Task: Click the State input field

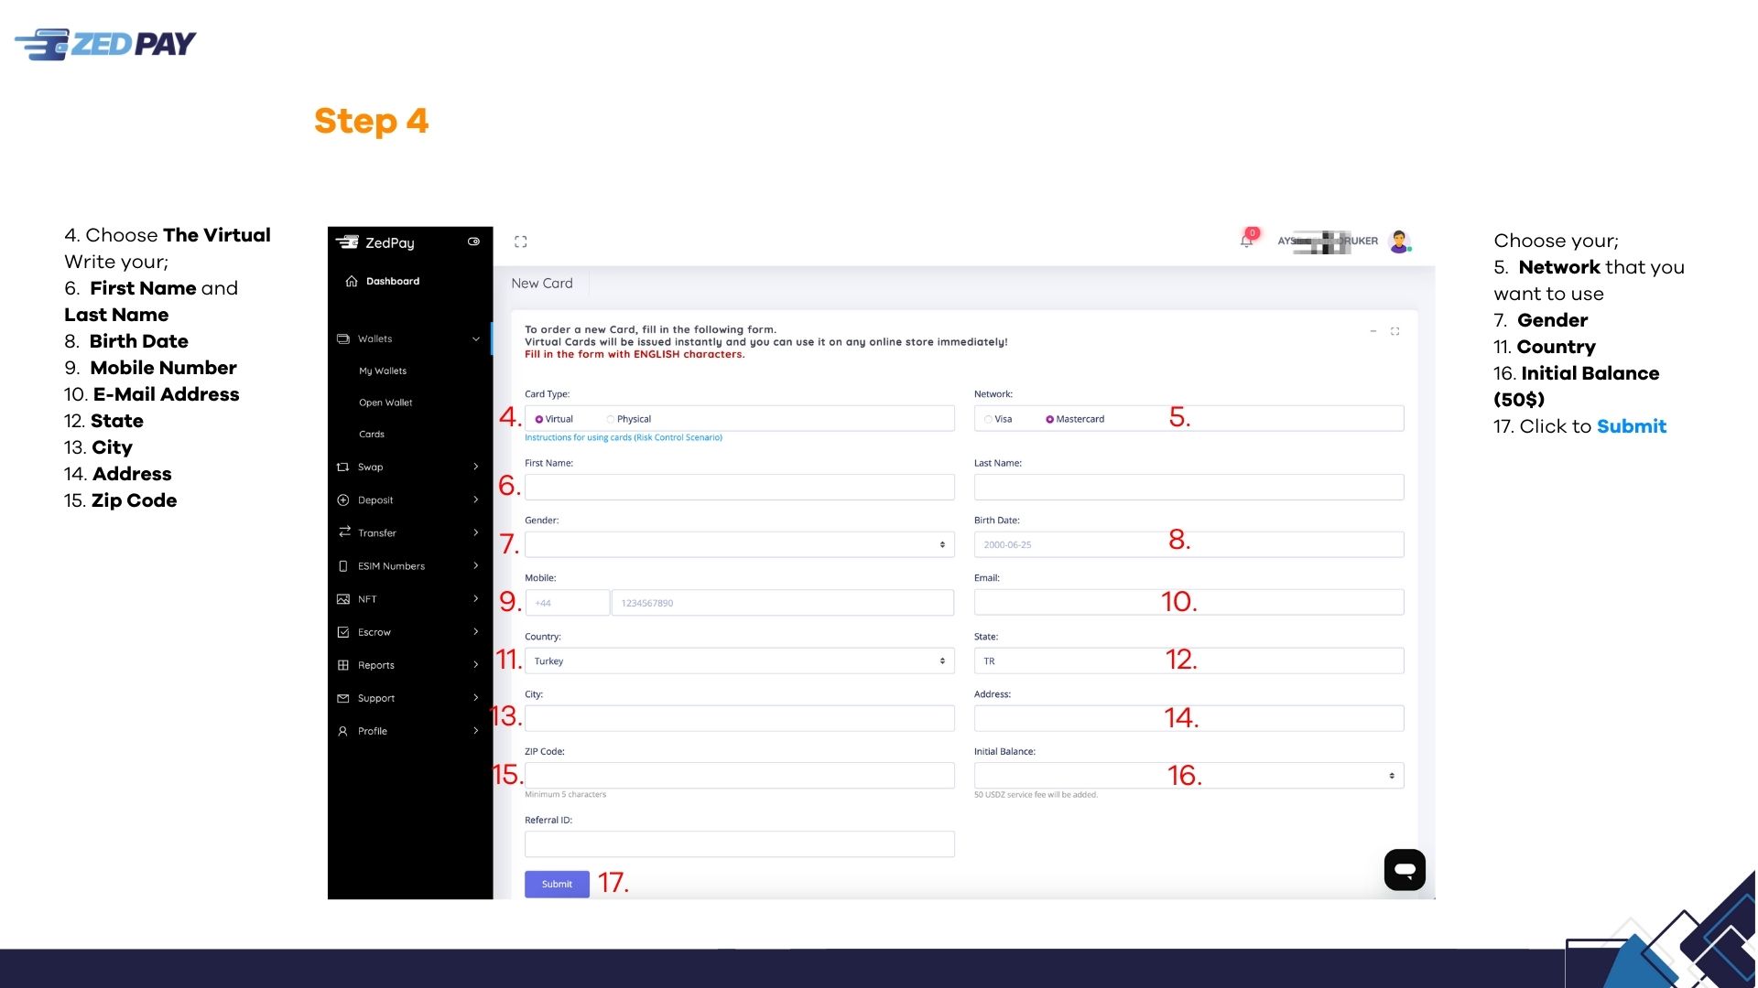Action: [x=1188, y=660]
